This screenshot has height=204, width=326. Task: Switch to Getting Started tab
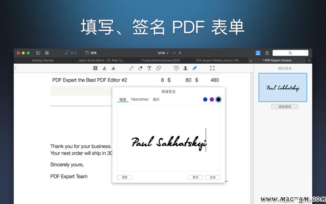pyautogui.click(x=43, y=60)
